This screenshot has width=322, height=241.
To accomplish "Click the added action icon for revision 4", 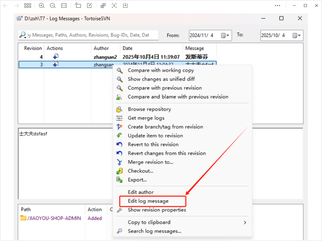I will click(x=56, y=56).
